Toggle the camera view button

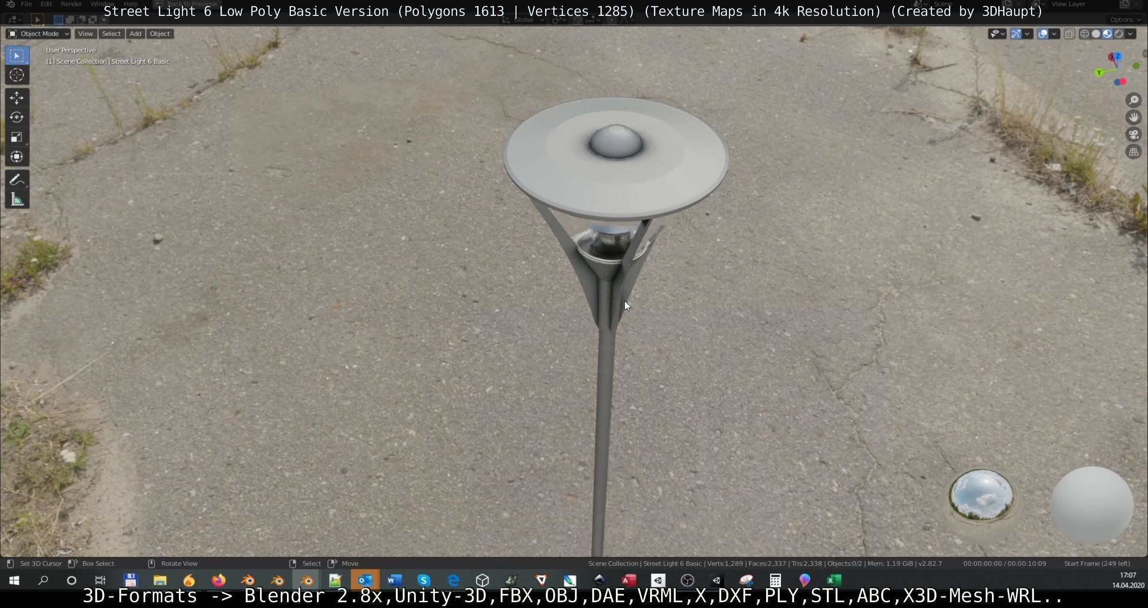(1134, 135)
